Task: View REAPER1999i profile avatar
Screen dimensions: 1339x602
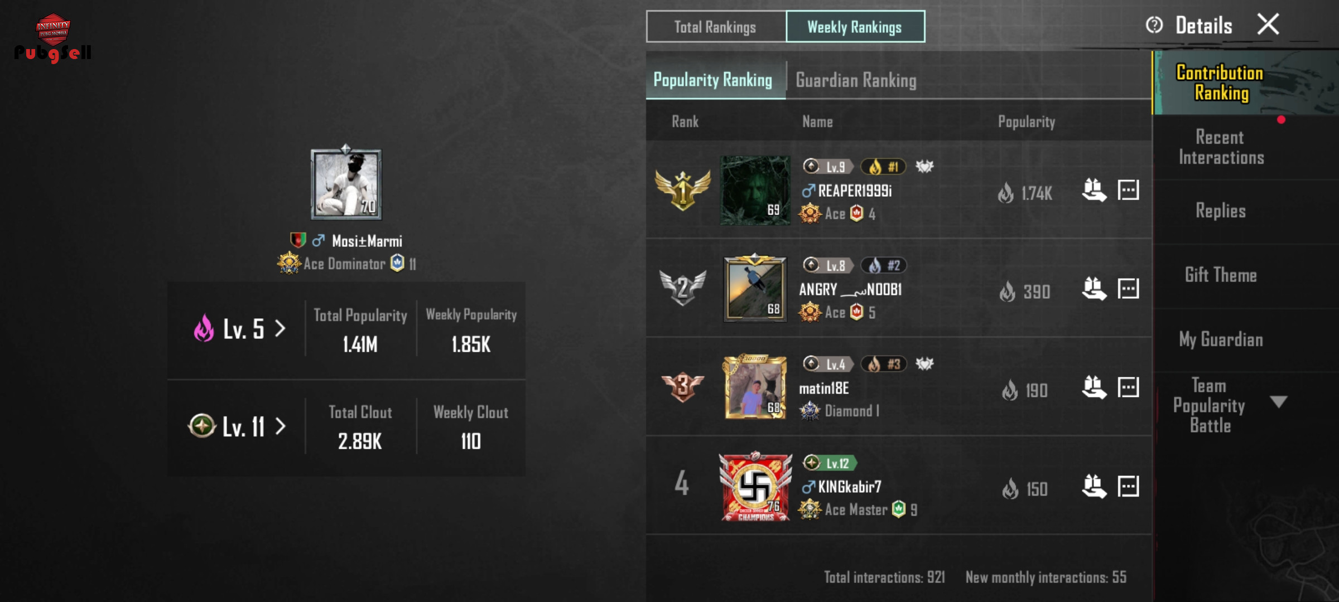Action: coord(755,191)
